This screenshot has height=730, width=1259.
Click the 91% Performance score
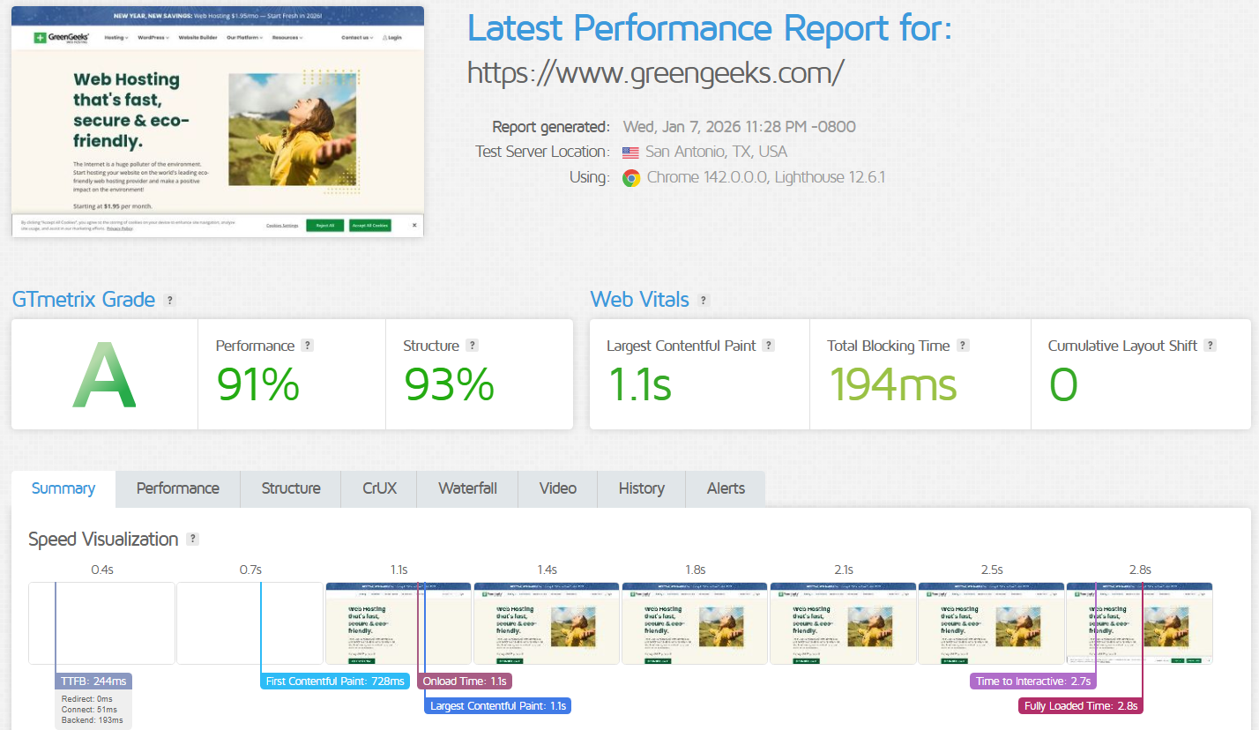coord(258,384)
